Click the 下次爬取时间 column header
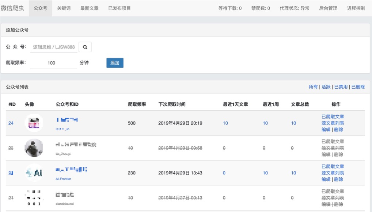Image resolution: width=372 pixels, height=212 pixels. coord(172,104)
